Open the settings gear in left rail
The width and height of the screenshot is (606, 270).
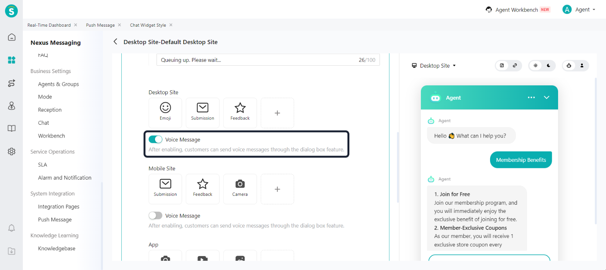pyautogui.click(x=12, y=151)
